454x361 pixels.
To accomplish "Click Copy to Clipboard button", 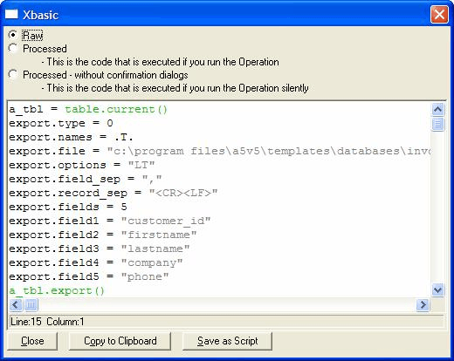I will pos(120,341).
